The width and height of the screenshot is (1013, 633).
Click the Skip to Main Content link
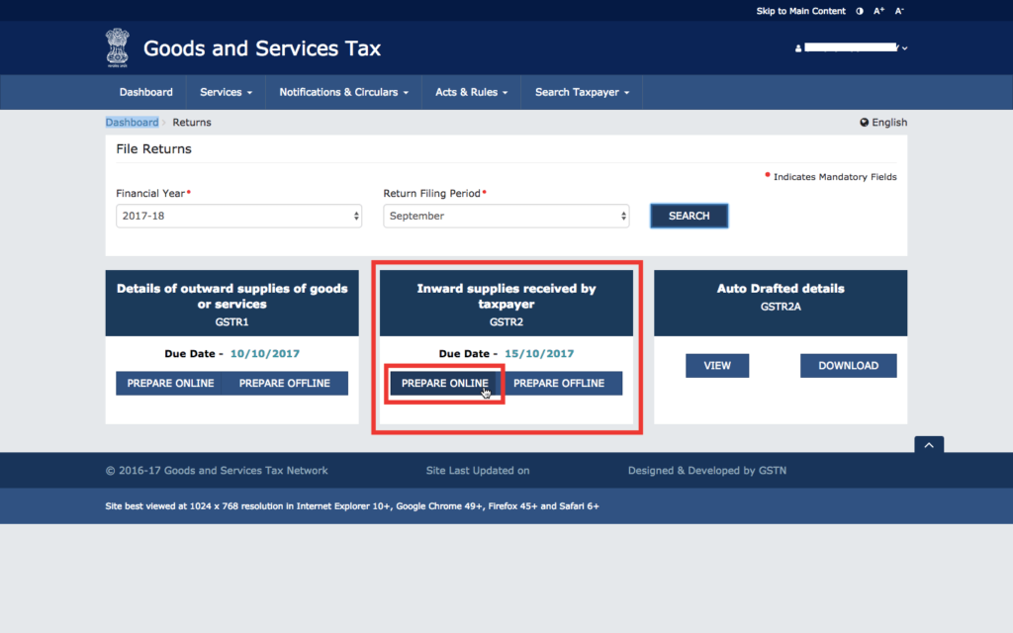point(800,11)
